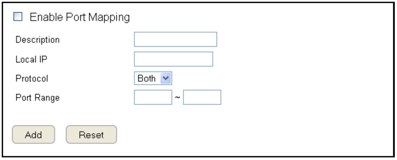The width and height of the screenshot is (397, 160).
Task: Activate the empty box beside Description
Action: coord(175,39)
